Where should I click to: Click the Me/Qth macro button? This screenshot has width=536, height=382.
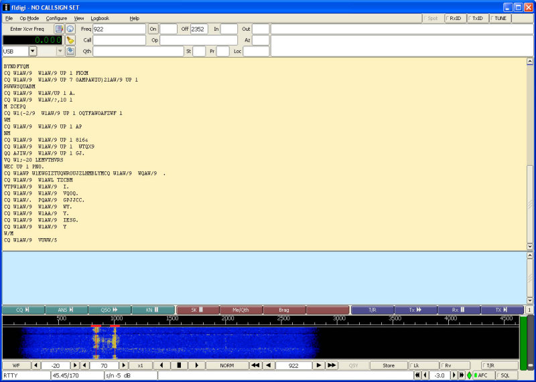click(241, 310)
